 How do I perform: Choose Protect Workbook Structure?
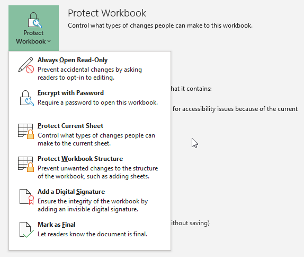(90, 167)
